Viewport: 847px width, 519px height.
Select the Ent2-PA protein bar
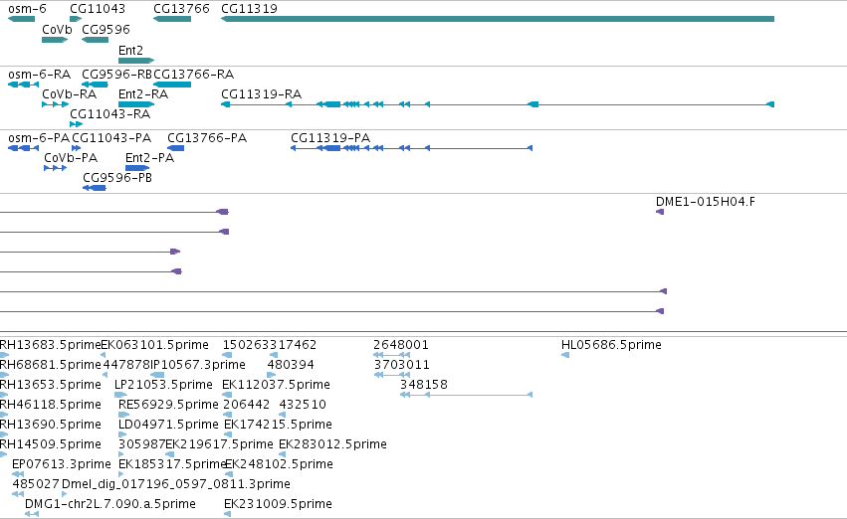[x=137, y=168]
